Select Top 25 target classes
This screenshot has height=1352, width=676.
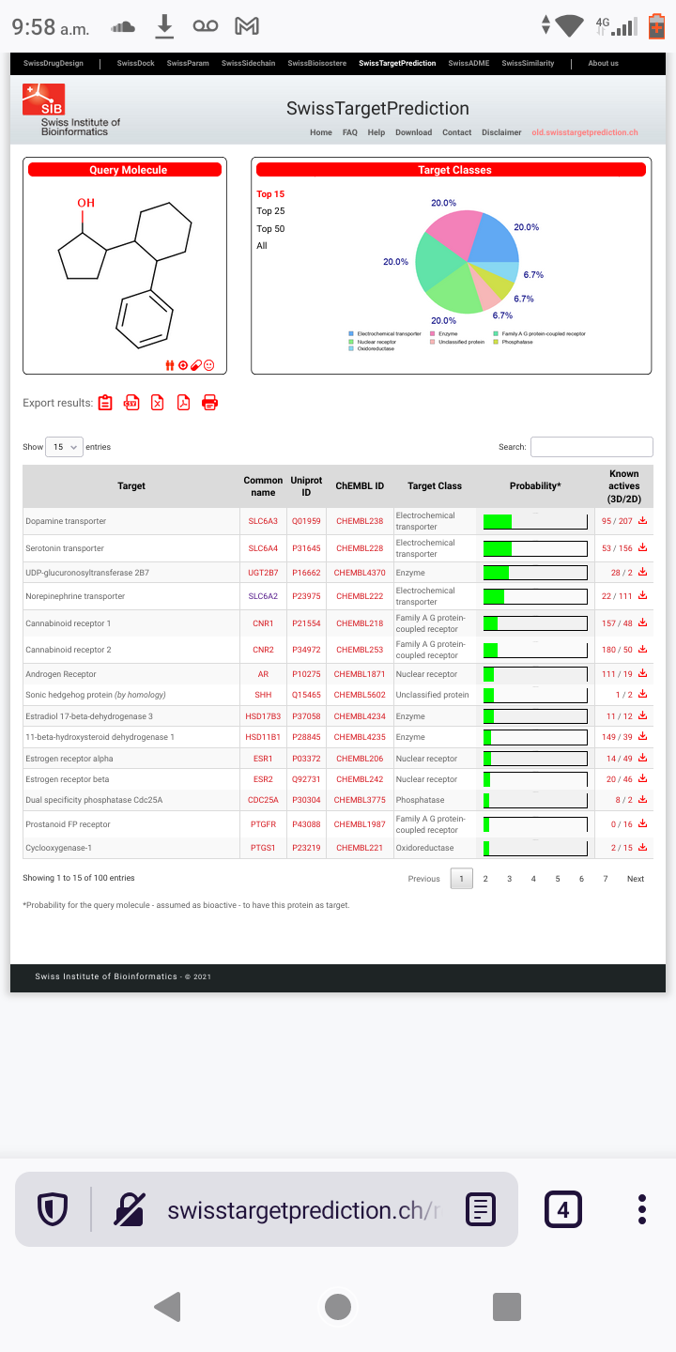pos(270,211)
